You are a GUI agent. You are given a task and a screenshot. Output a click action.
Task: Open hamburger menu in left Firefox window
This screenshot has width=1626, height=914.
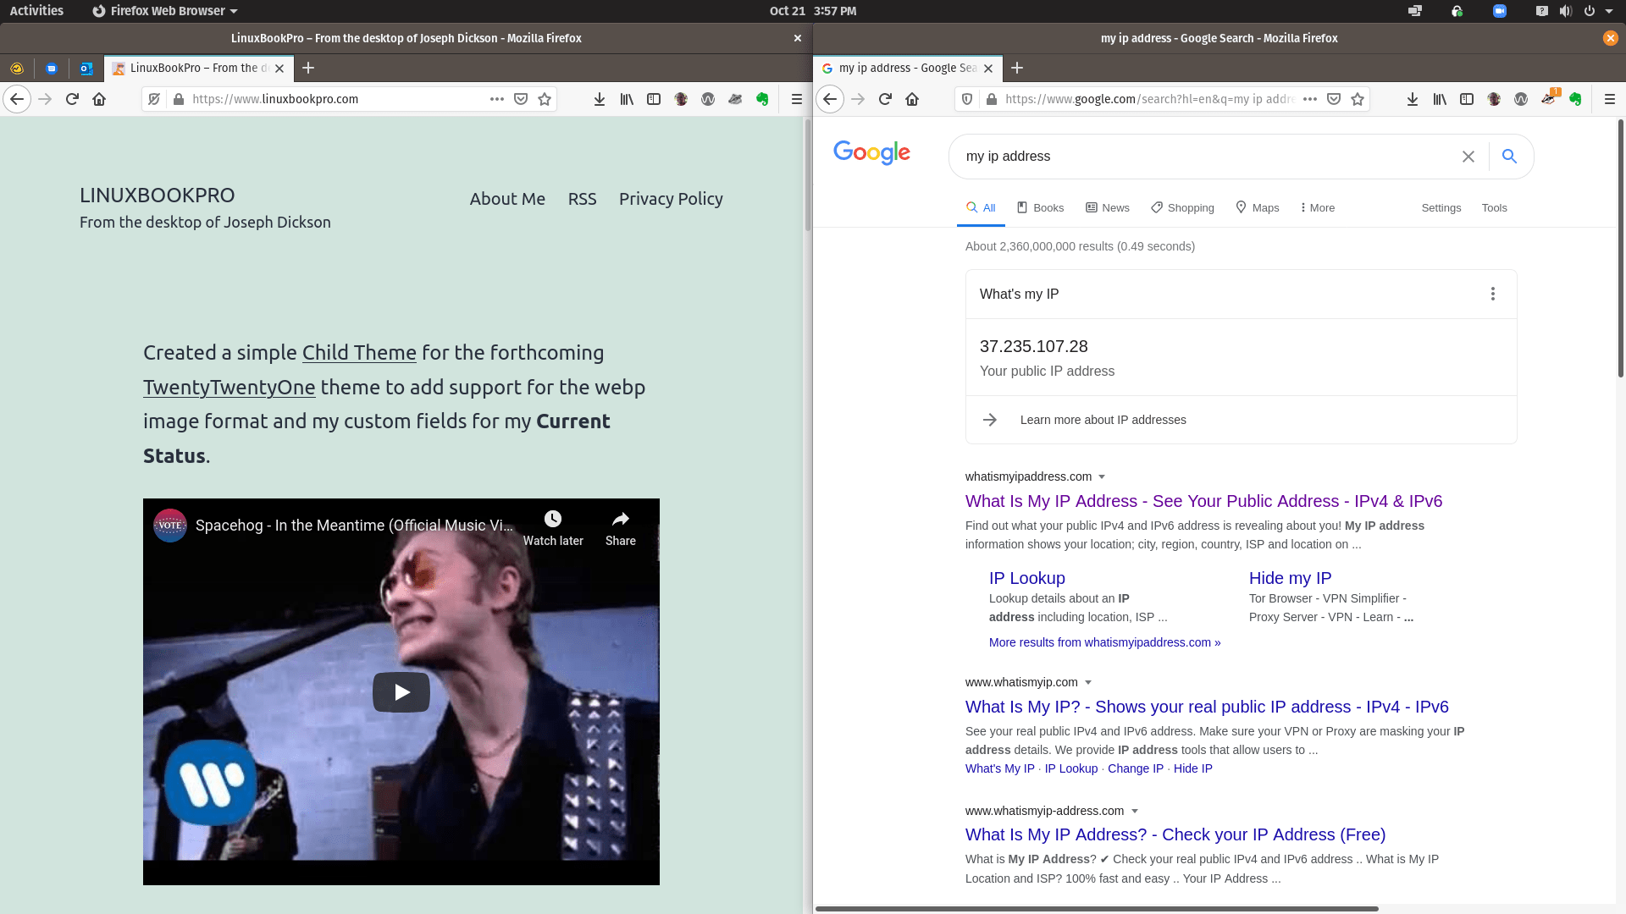(796, 99)
